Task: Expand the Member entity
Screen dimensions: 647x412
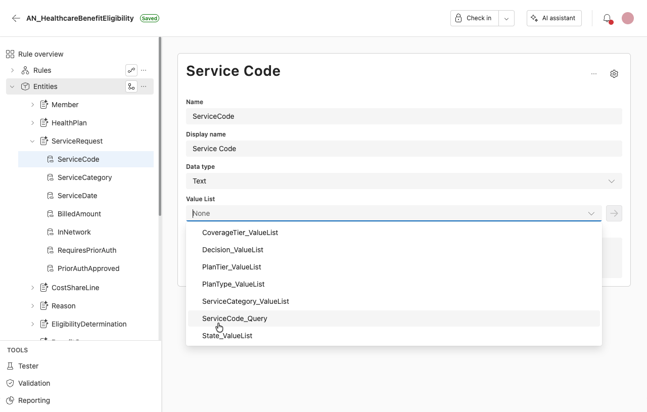Action: pyautogui.click(x=33, y=105)
